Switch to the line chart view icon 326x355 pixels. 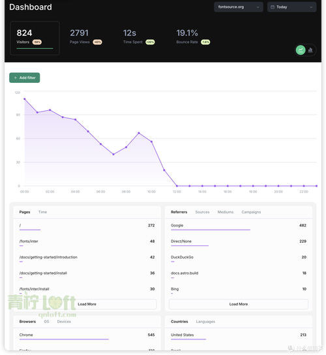coord(301,50)
